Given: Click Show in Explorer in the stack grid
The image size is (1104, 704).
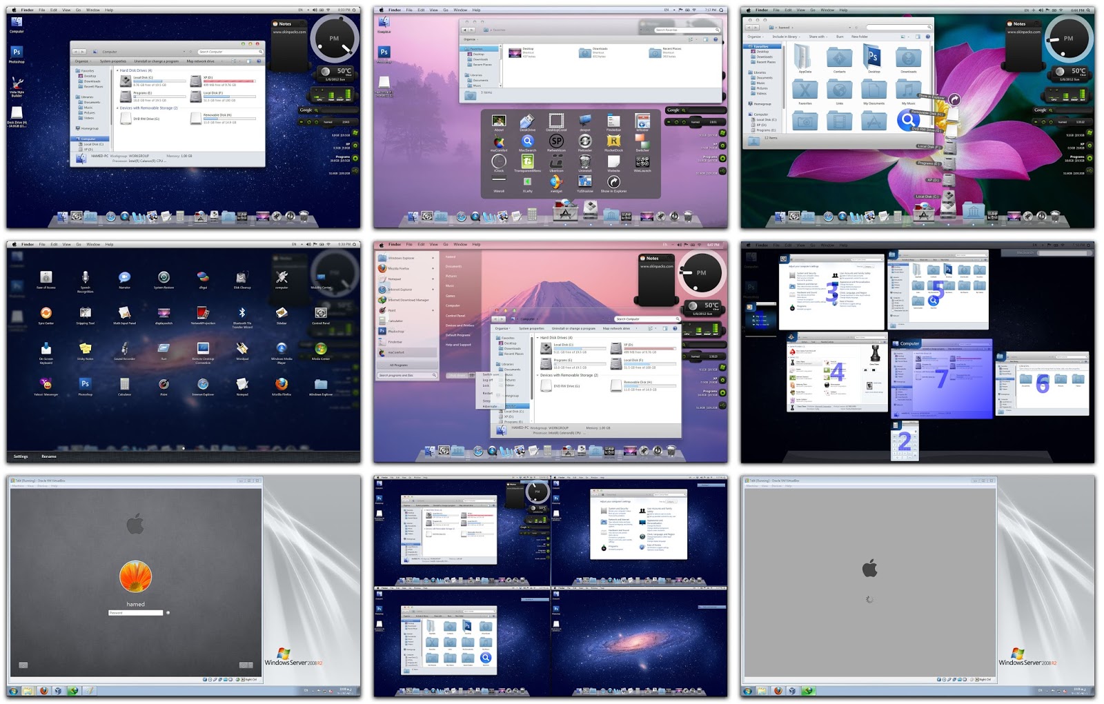Looking at the screenshot, I should pos(613,182).
